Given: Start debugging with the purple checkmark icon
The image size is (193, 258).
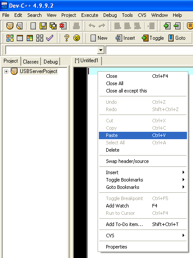Looking at the screenshot, I should pos(50,38).
